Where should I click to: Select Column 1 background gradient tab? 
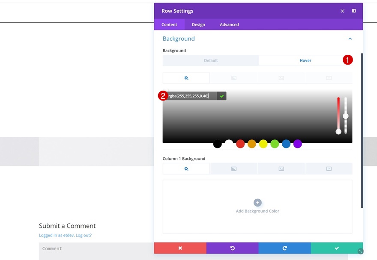coord(234,169)
